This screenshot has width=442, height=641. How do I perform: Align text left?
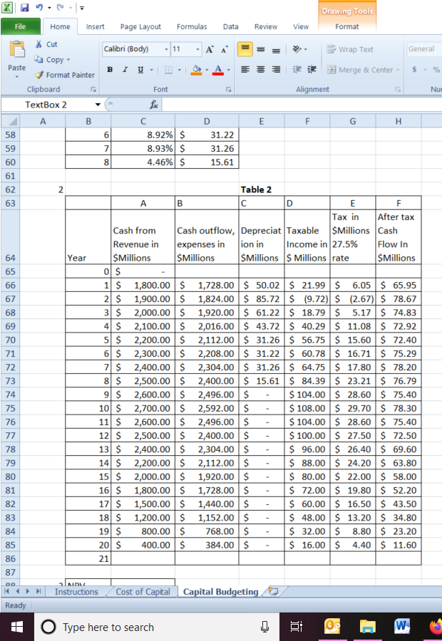(245, 70)
